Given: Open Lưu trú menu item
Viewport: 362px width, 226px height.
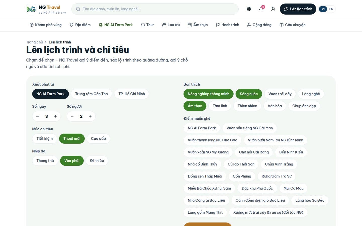Looking at the screenshot, I should tap(171, 25).
